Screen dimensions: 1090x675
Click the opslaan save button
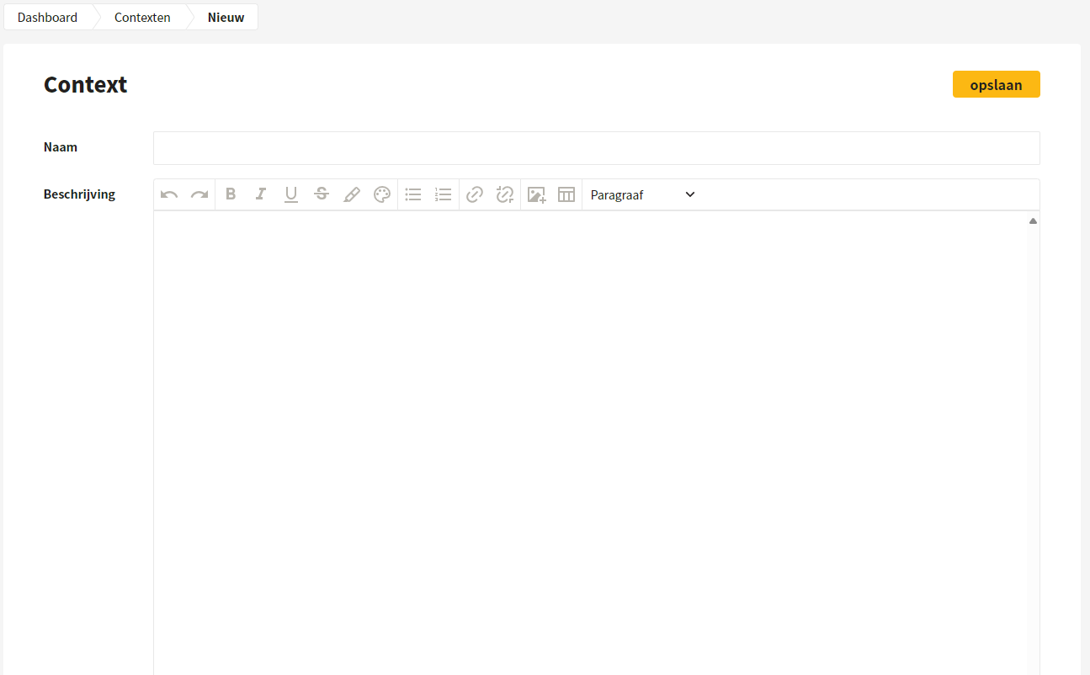(x=997, y=84)
